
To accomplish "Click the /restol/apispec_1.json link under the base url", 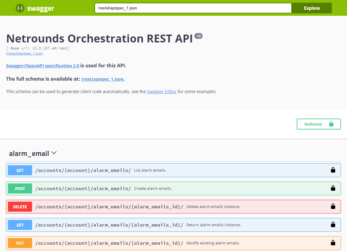I will click(25, 53).
